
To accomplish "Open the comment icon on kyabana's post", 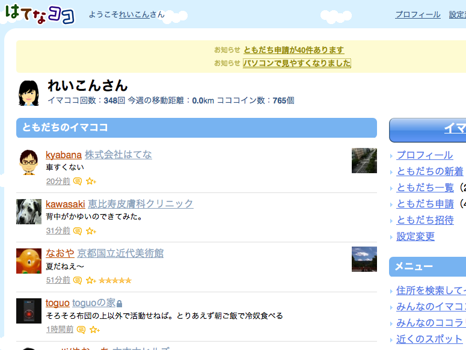I will tap(78, 181).
